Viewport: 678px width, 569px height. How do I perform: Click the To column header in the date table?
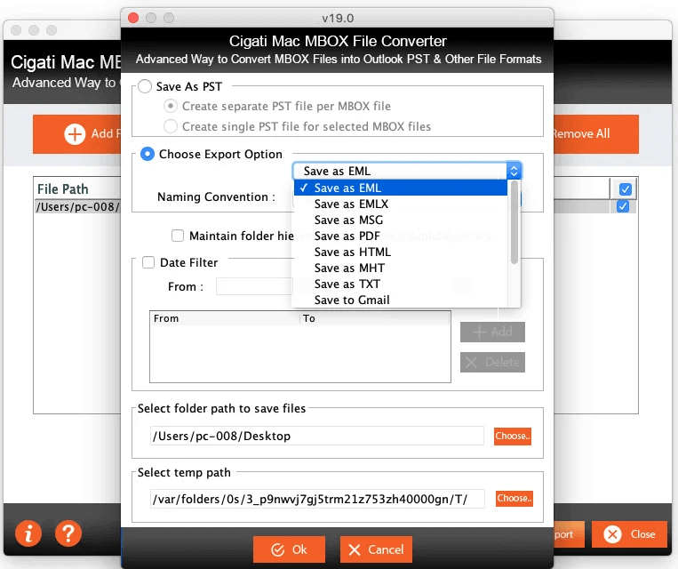[374, 318]
